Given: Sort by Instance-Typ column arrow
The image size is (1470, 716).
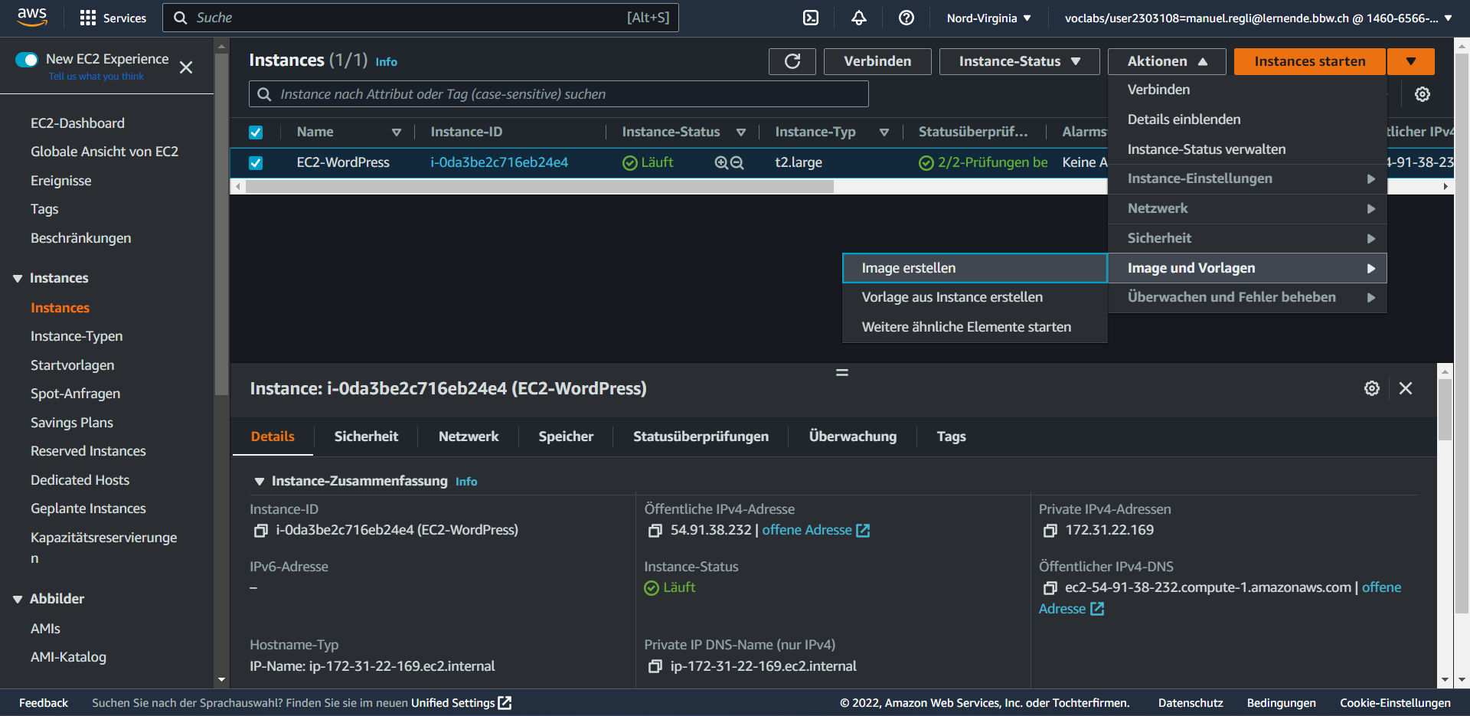Looking at the screenshot, I should (884, 132).
